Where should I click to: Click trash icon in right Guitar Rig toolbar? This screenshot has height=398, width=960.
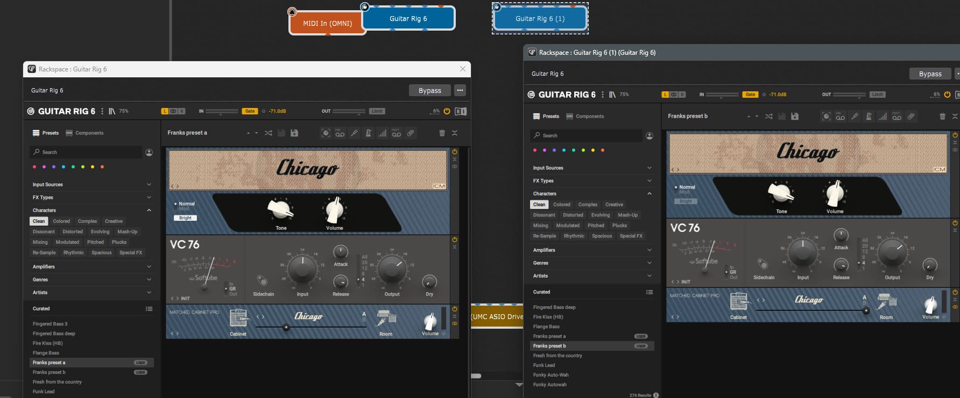(x=942, y=116)
